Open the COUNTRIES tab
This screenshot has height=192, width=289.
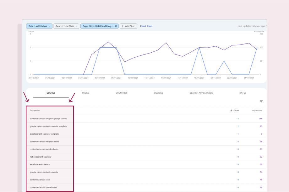pyautogui.click(x=122, y=93)
